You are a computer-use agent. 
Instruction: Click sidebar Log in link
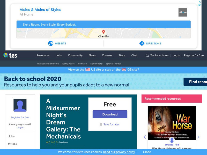[x=20, y=128]
